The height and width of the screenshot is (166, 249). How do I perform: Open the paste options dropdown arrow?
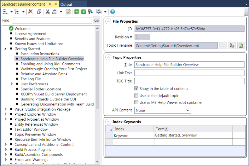(x=61, y=12)
